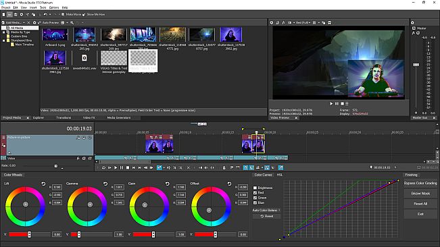The height and width of the screenshot is (247, 440).
Task: Open the Add Media dropdown arrow
Action: pyautogui.click(x=24, y=22)
